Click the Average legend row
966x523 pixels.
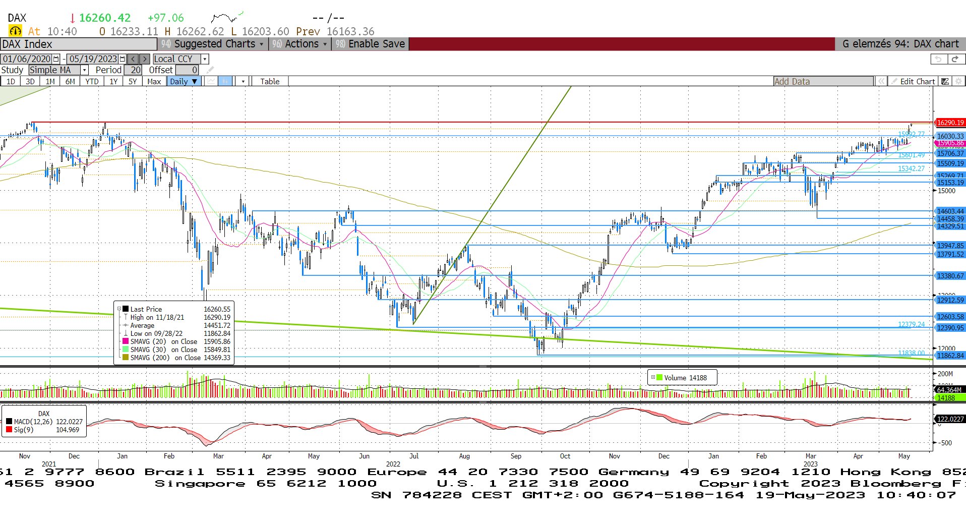(174, 325)
